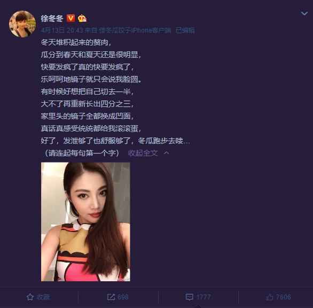Click the star icon to bookmark
The image size is (313, 308).
(30, 297)
